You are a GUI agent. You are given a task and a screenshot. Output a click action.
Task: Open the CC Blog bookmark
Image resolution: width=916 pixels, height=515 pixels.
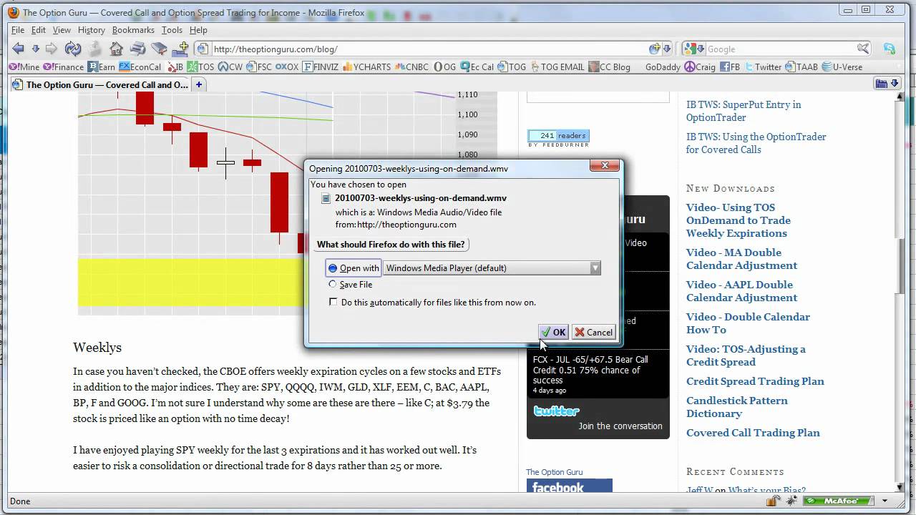[x=610, y=67]
